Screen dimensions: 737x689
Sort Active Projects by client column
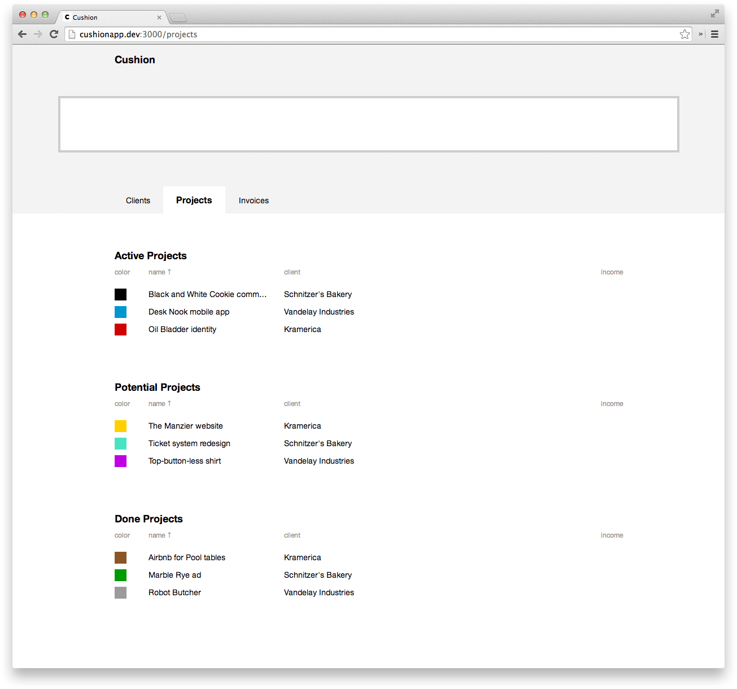pos(292,272)
